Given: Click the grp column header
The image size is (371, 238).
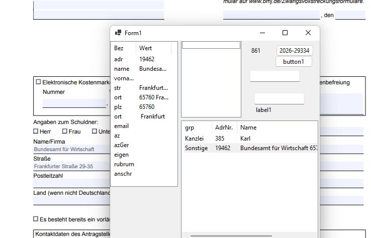Looking at the screenshot, I should [x=197, y=128].
